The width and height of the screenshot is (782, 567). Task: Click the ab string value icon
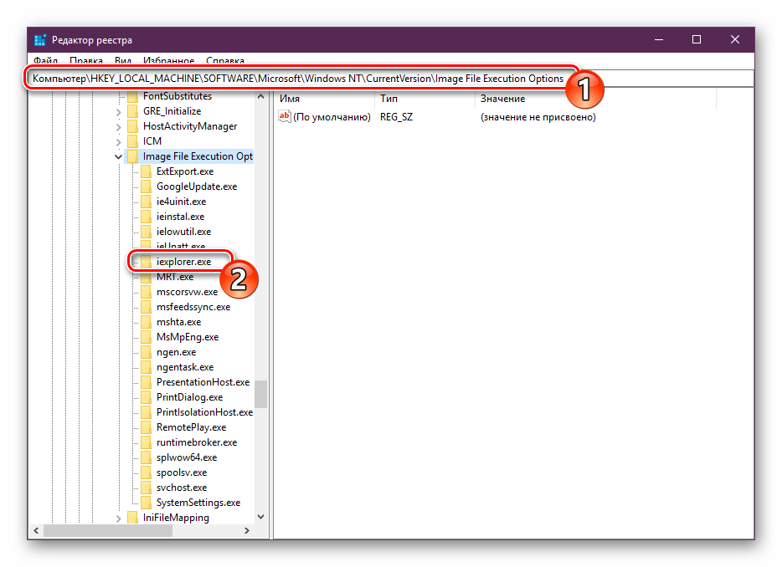point(285,116)
